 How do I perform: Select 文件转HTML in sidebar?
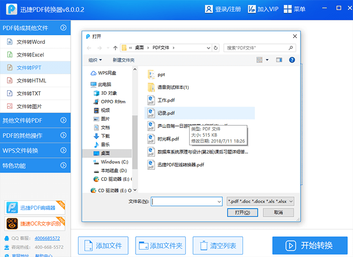35,80
